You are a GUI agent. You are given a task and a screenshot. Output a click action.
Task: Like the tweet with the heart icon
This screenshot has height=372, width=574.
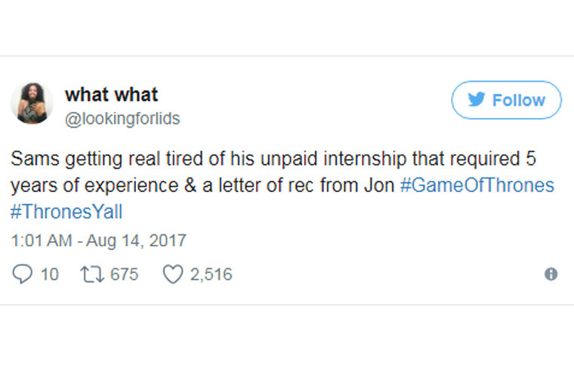tap(173, 274)
